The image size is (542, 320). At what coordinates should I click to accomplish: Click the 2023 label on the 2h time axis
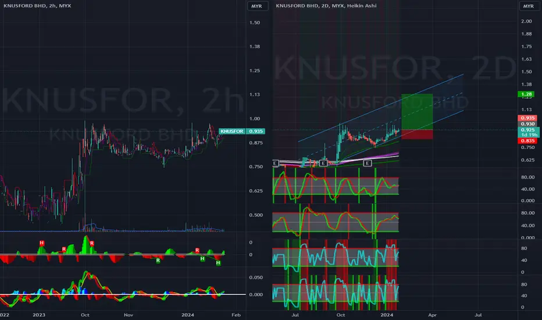pos(39,315)
